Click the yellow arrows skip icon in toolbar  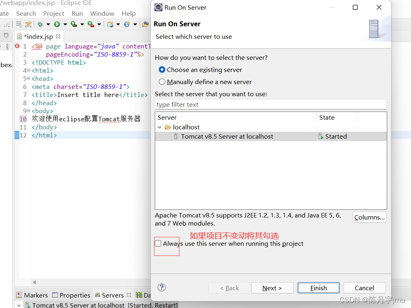coord(28,24)
